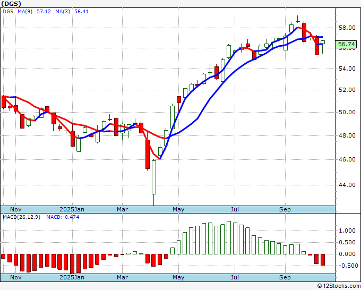Select the green DGS legend label
This screenshot has height=290, width=361.
(x=8, y=12)
